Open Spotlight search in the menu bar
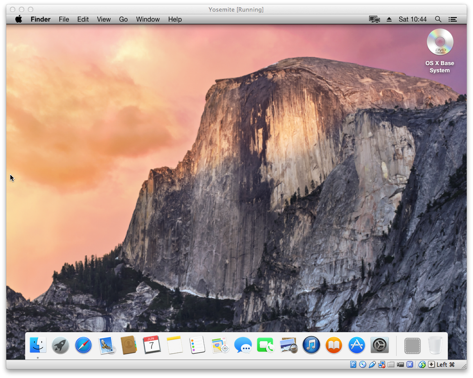The height and width of the screenshot is (378, 473). pyautogui.click(x=438, y=19)
